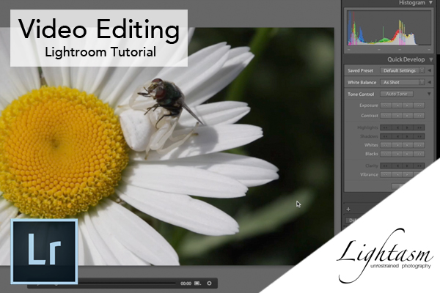Decrease Contrast by a large step

point(386,116)
